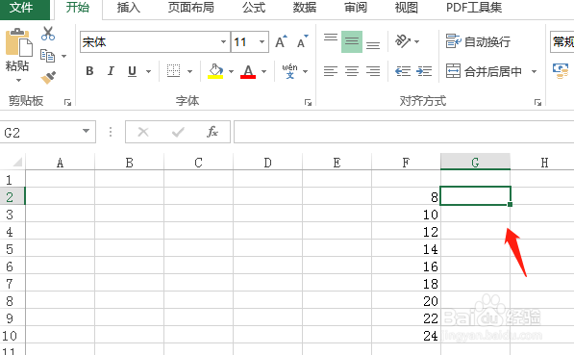Open 对齐方式 dialog launcher
This screenshot has height=355, width=574.
[537, 103]
